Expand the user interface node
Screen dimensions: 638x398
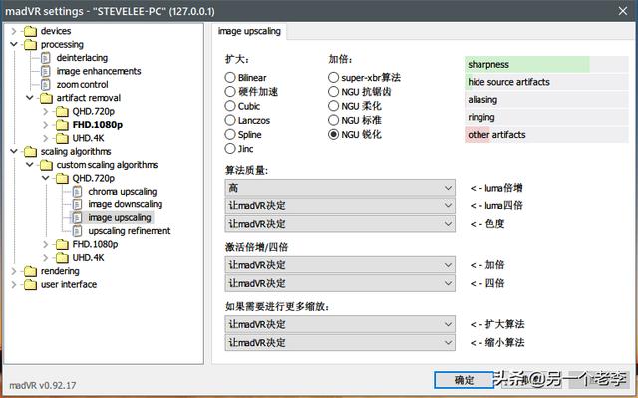click(14, 285)
